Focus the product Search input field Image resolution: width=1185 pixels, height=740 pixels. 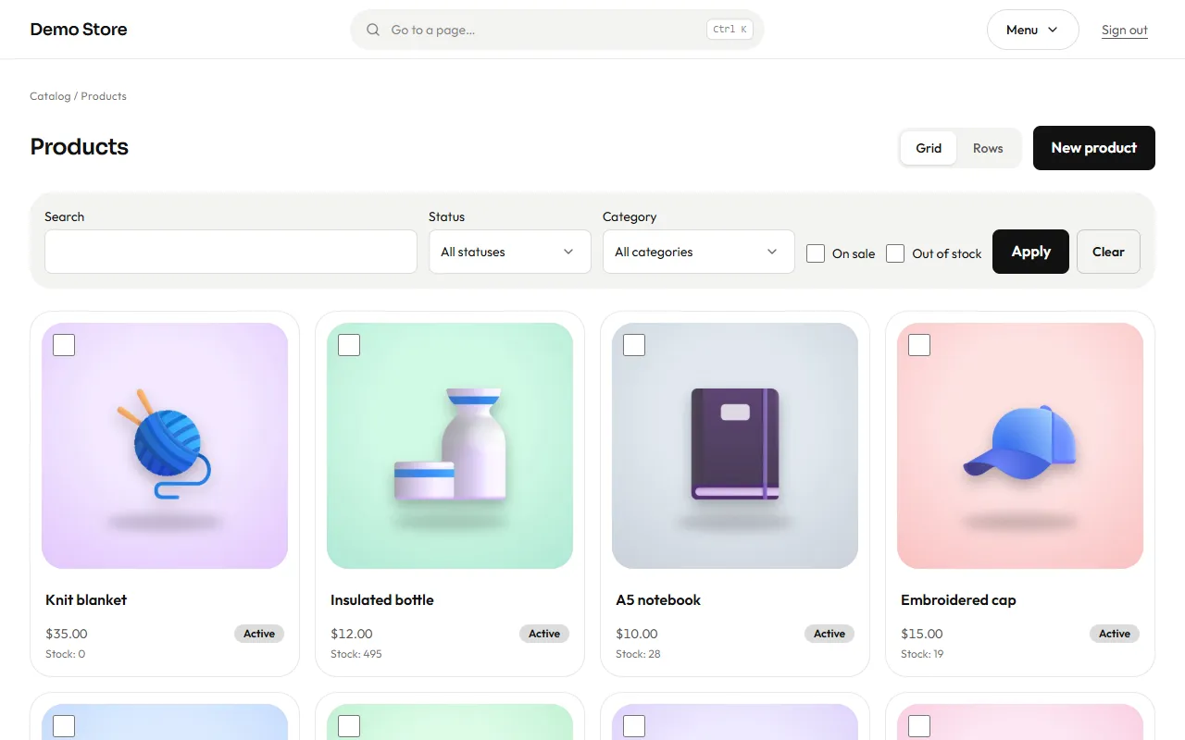(x=231, y=252)
